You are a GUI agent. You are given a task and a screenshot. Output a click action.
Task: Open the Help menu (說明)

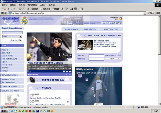tap(52, 5)
